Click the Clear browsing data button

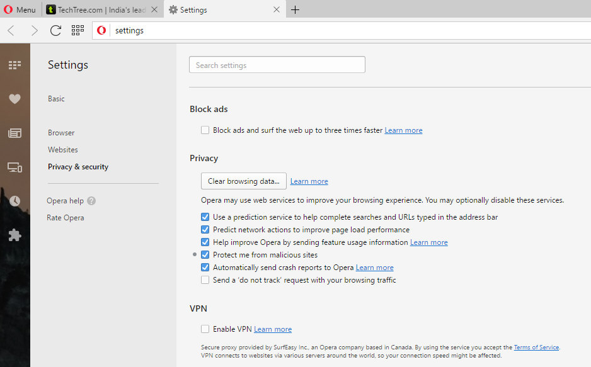pyautogui.click(x=243, y=181)
